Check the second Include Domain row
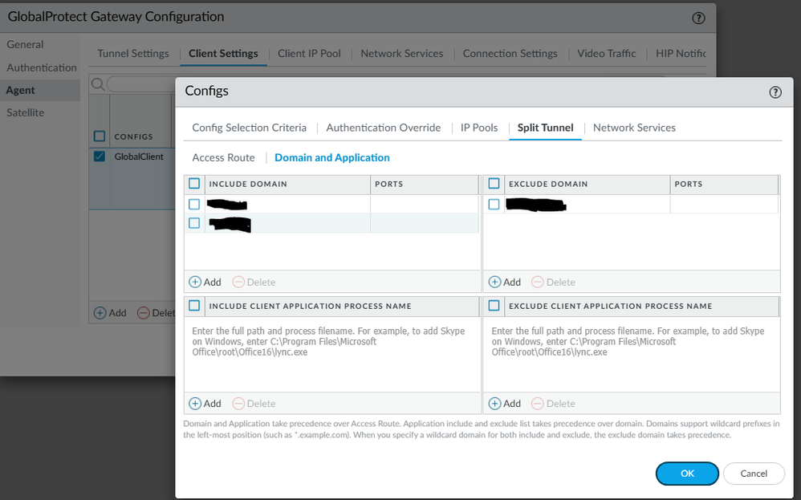The width and height of the screenshot is (801, 500). coord(194,223)
